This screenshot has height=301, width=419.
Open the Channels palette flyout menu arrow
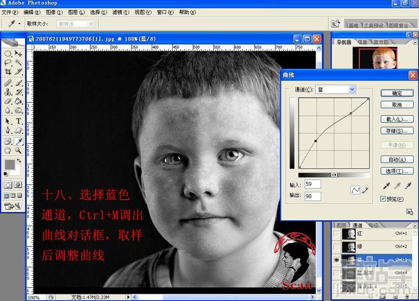pos(415,226)
